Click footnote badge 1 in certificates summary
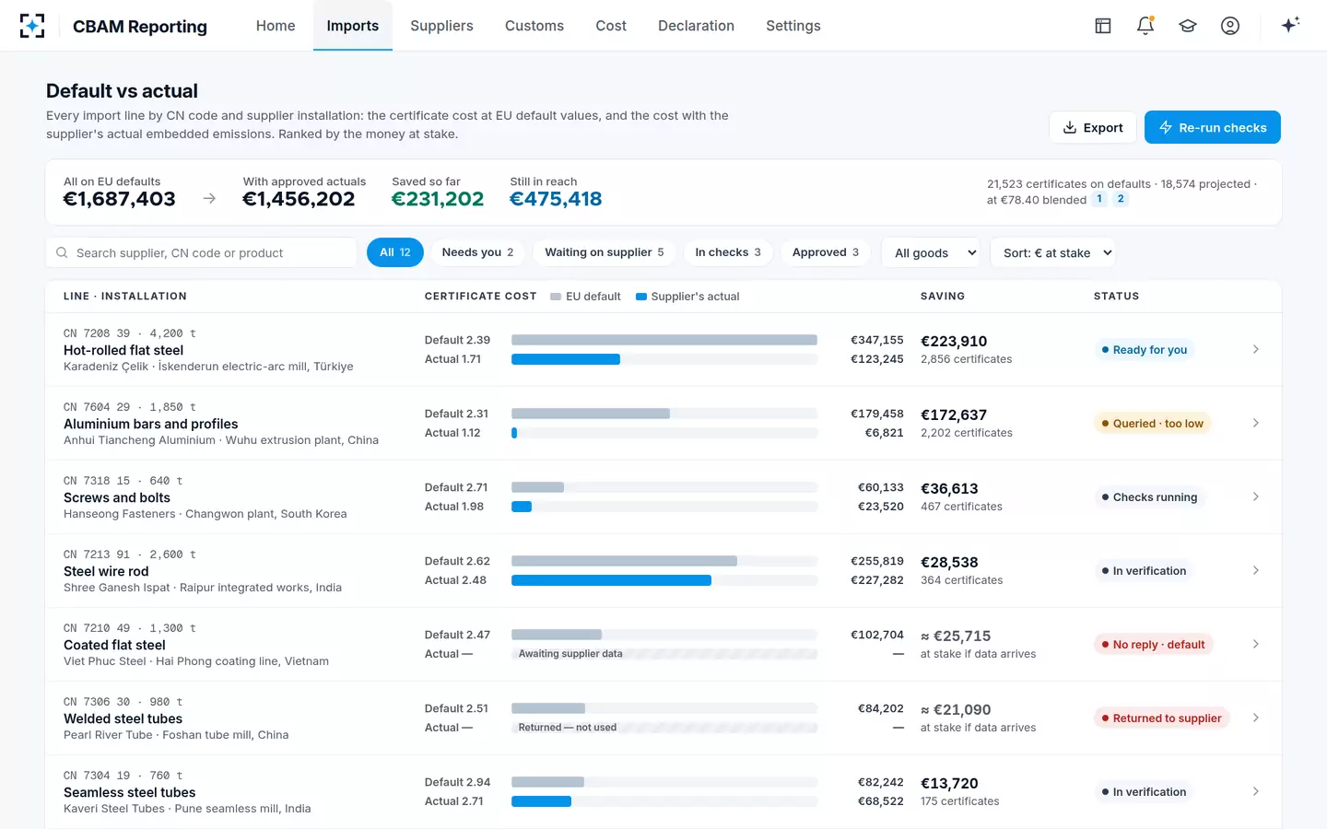This screenshot has width=1327, height=829. point(1099,199)
